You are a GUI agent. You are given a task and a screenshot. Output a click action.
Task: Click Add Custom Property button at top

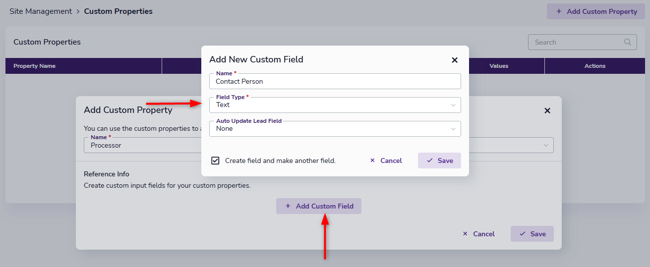(x=596, y=11)
